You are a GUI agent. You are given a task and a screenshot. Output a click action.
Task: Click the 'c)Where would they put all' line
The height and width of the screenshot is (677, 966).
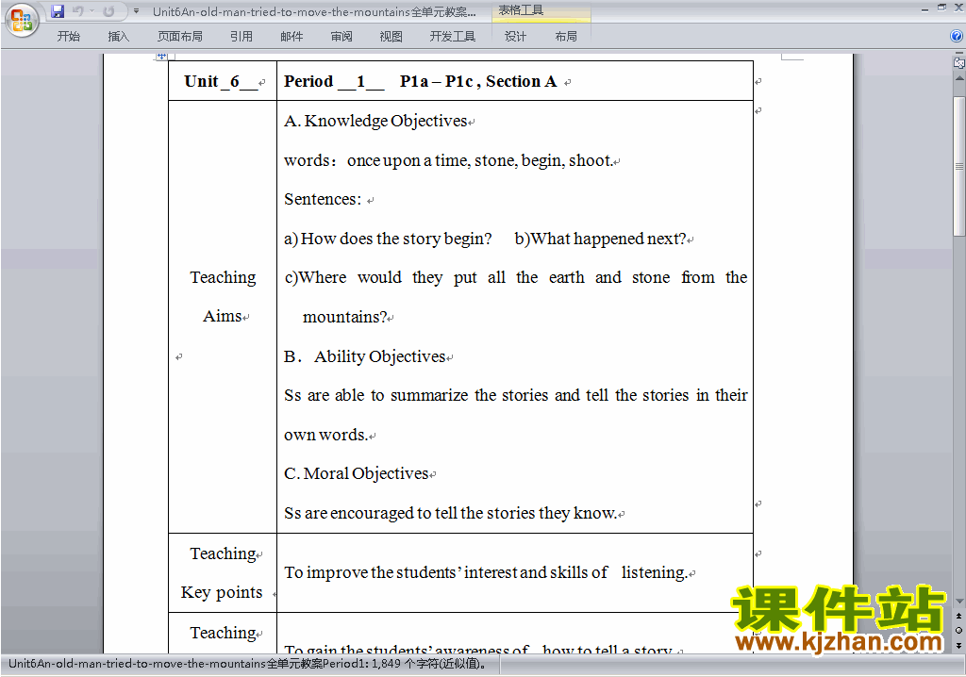516,278
